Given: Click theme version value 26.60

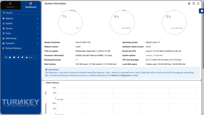Looking at the screenshot, I should [x=148, y=47].
